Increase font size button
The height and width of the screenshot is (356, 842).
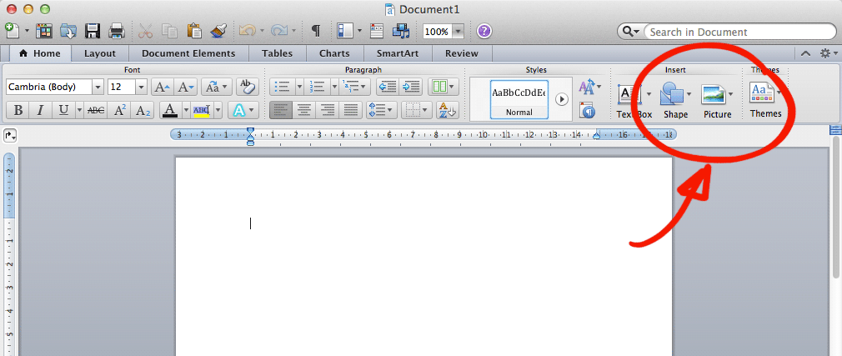pos(163,87)
